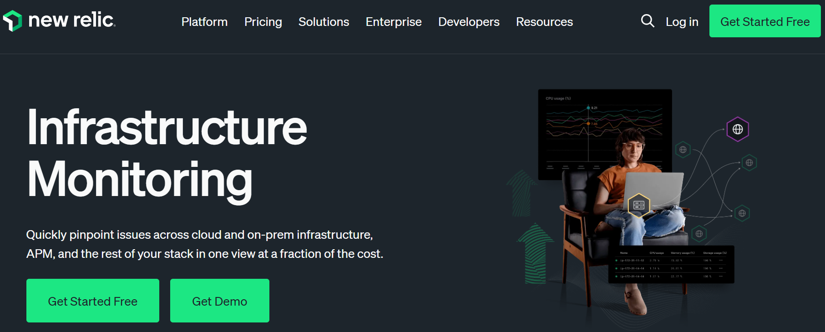Click the Log in link
Viewport: 825px width, 332px height.
(x=682, y=21)
